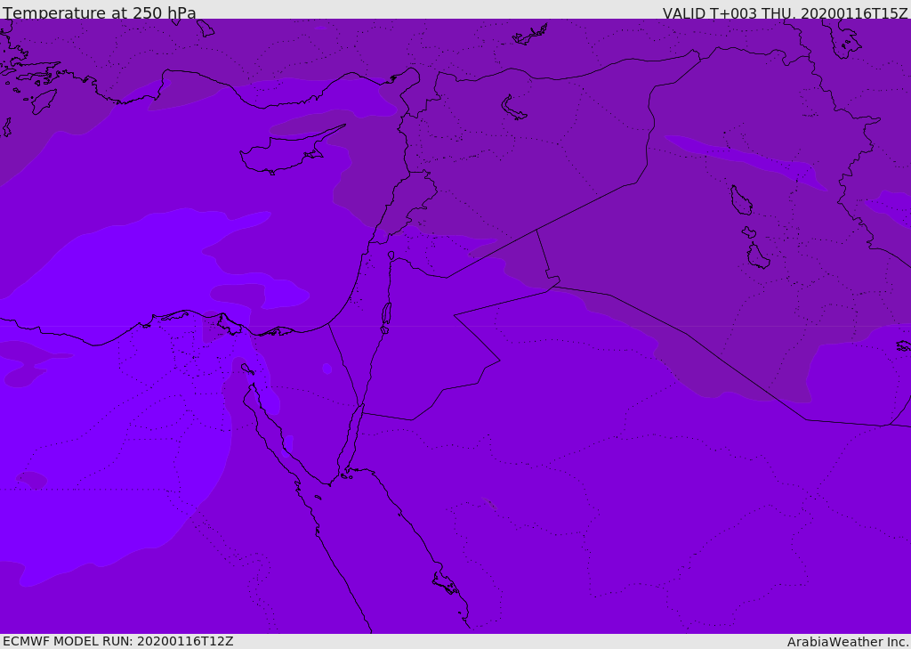Image resolution: width=911 pixels, height=649 pixels.
Task: Click the southern Iraqi lake near Karbala
Action: (x=758, y=256)
